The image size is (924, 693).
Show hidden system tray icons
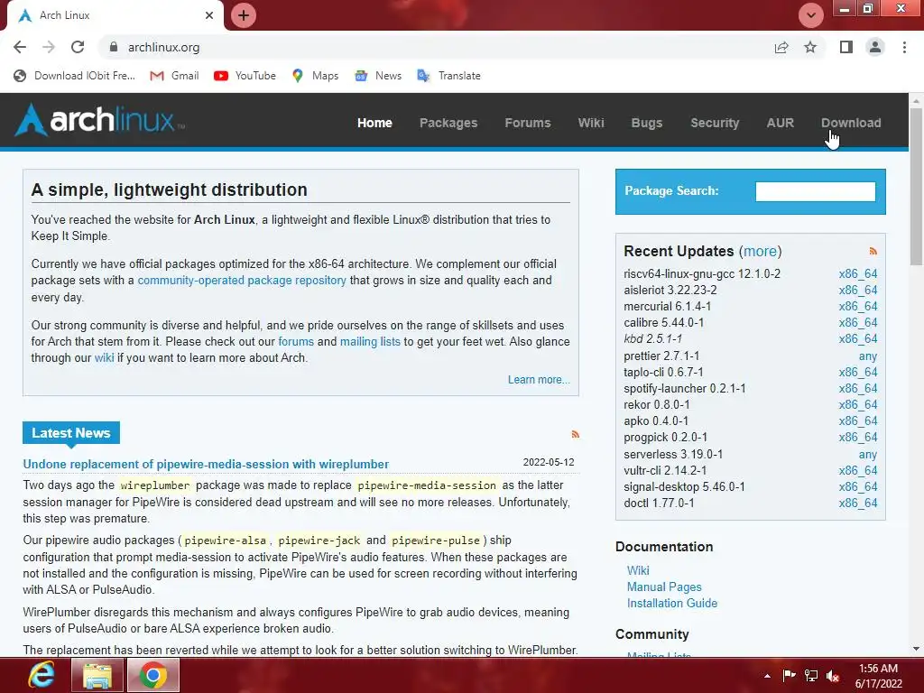point(767,676)
